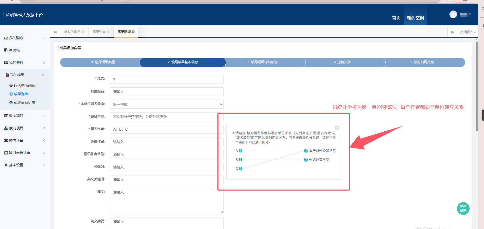Open 成果审核进度 in the sidebar
This screenshot has height=229, width=484.
tap(25, 103)
